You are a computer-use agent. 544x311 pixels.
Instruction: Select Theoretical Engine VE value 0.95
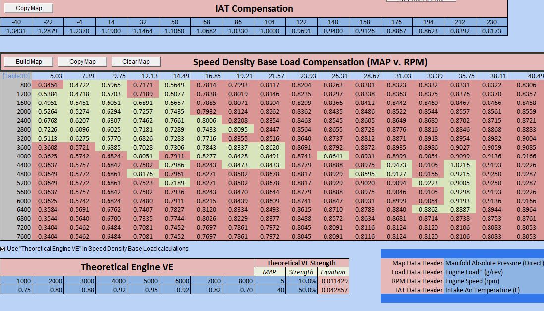click(x=143, y=290)
